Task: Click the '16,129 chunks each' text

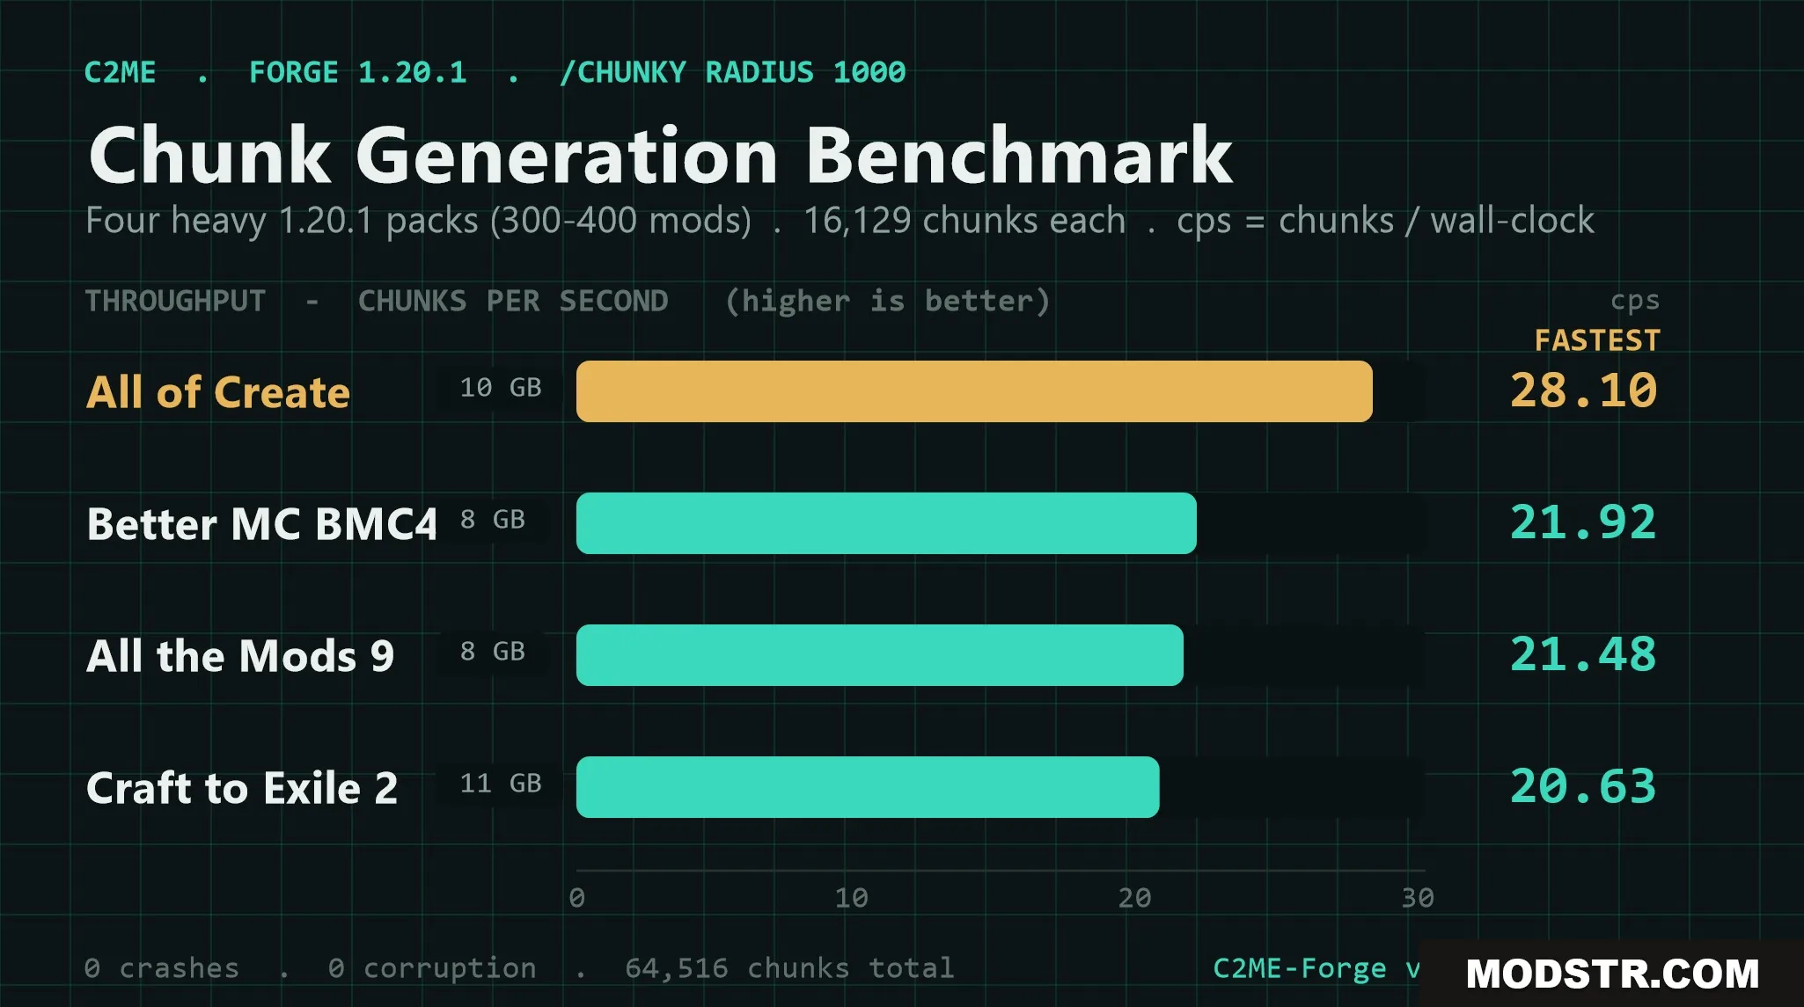Action: 964,220
